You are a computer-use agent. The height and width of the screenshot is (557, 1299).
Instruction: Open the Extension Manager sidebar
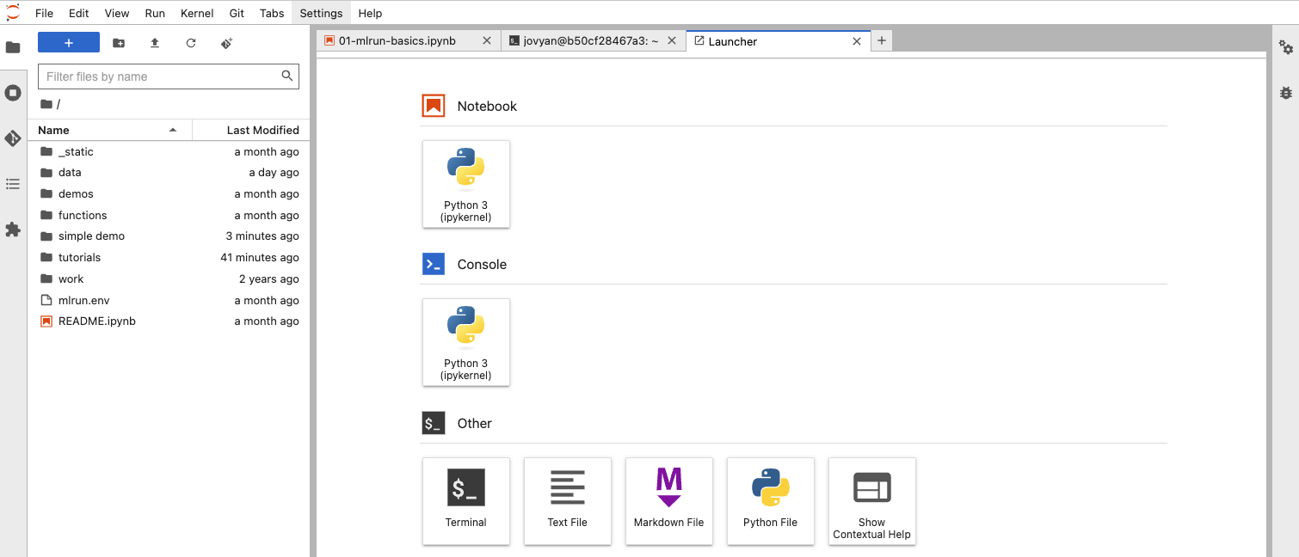coord(13,230)
